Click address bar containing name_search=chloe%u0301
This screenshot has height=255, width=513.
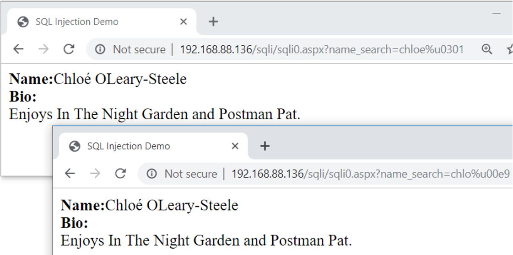(x=321, y=49)
